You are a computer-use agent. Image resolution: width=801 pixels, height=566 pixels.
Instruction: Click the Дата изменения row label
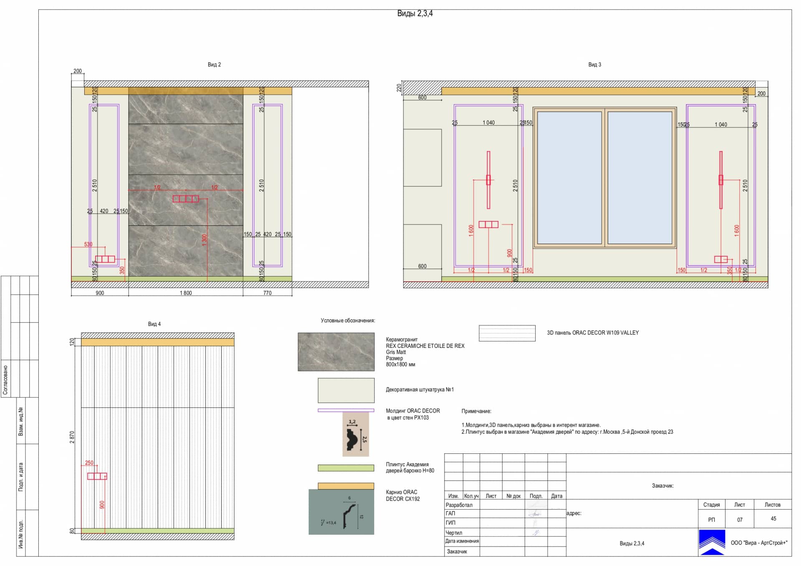(462, 541)
